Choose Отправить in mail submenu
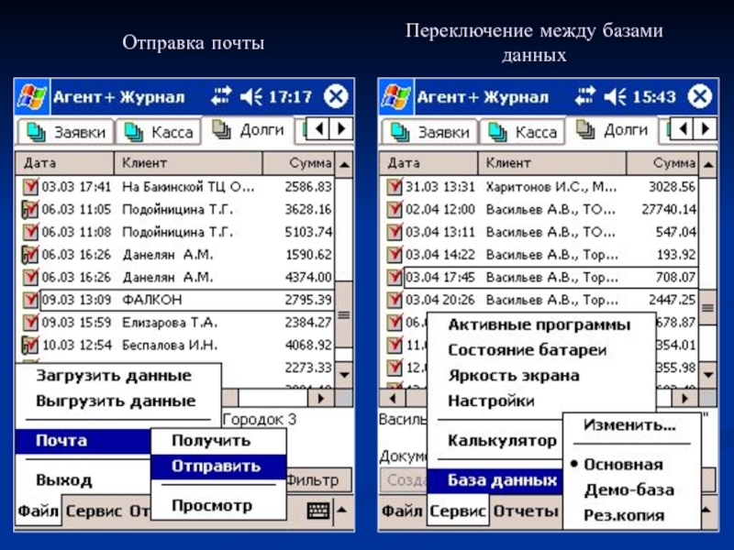The width and height of the screenshot is (734, 550). [218, 467]
